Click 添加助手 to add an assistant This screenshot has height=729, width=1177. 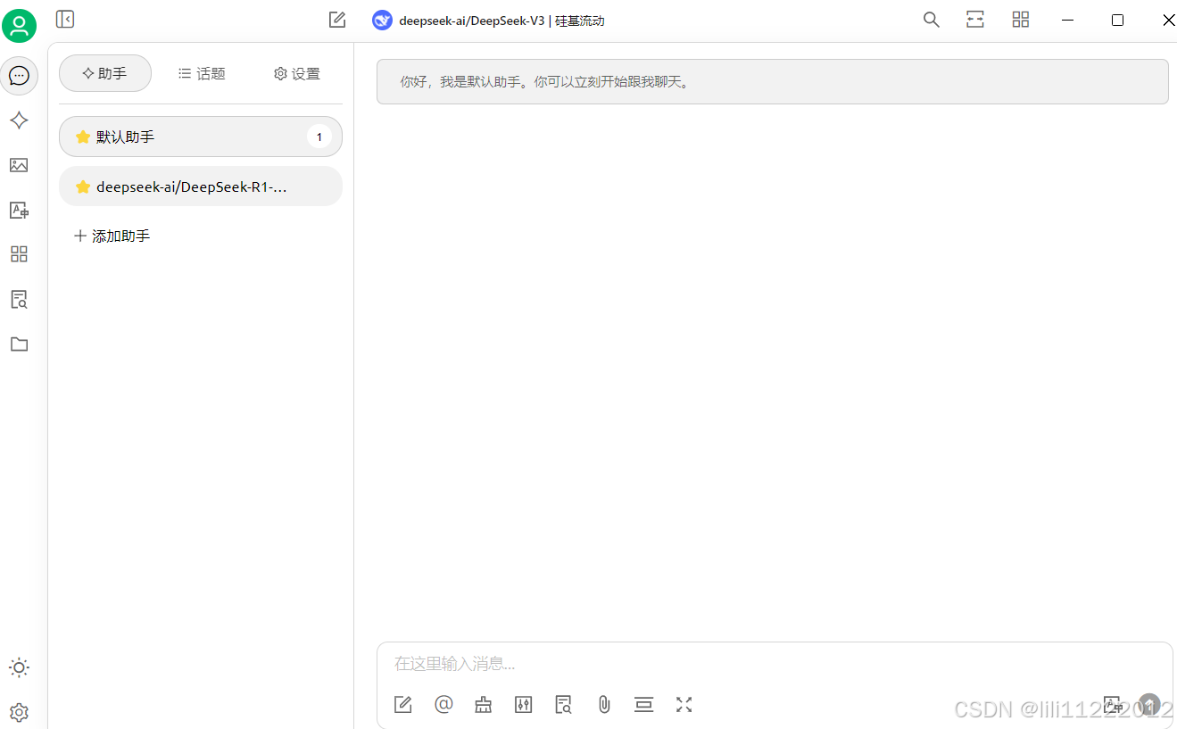[112, 236]
